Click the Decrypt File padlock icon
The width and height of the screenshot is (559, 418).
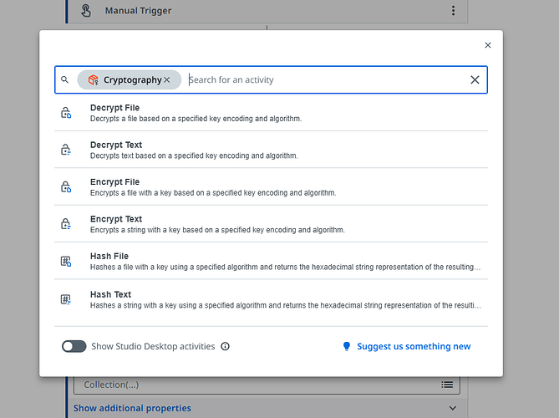click(66, 112)
